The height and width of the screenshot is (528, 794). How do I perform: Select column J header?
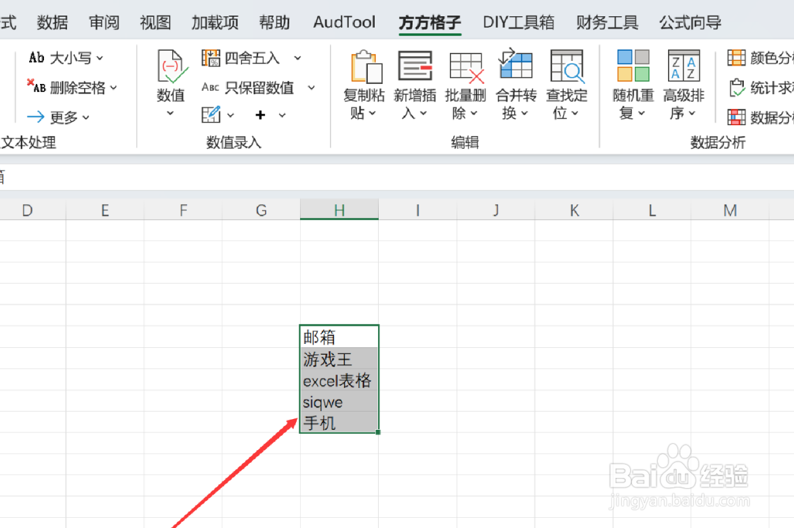(x=496, y=209)
